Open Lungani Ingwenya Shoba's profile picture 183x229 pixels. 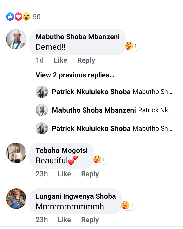point(16,198)
